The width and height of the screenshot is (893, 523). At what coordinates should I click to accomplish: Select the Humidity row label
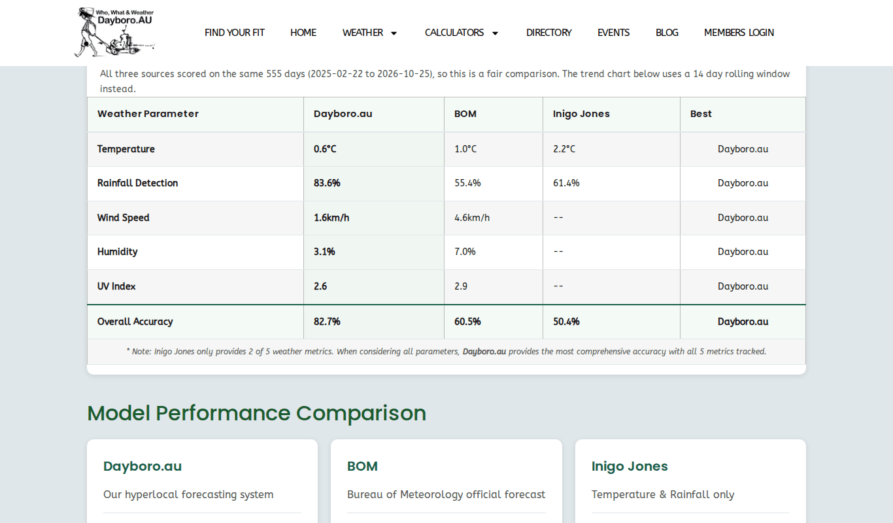[117, 252]
